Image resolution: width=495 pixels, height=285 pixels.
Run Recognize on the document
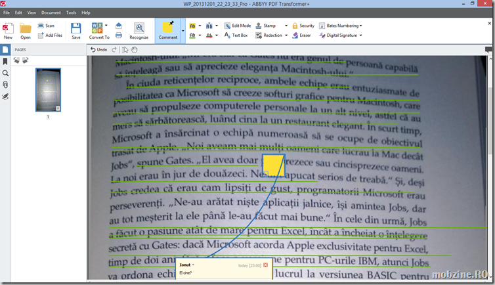[x=139, y=31]
